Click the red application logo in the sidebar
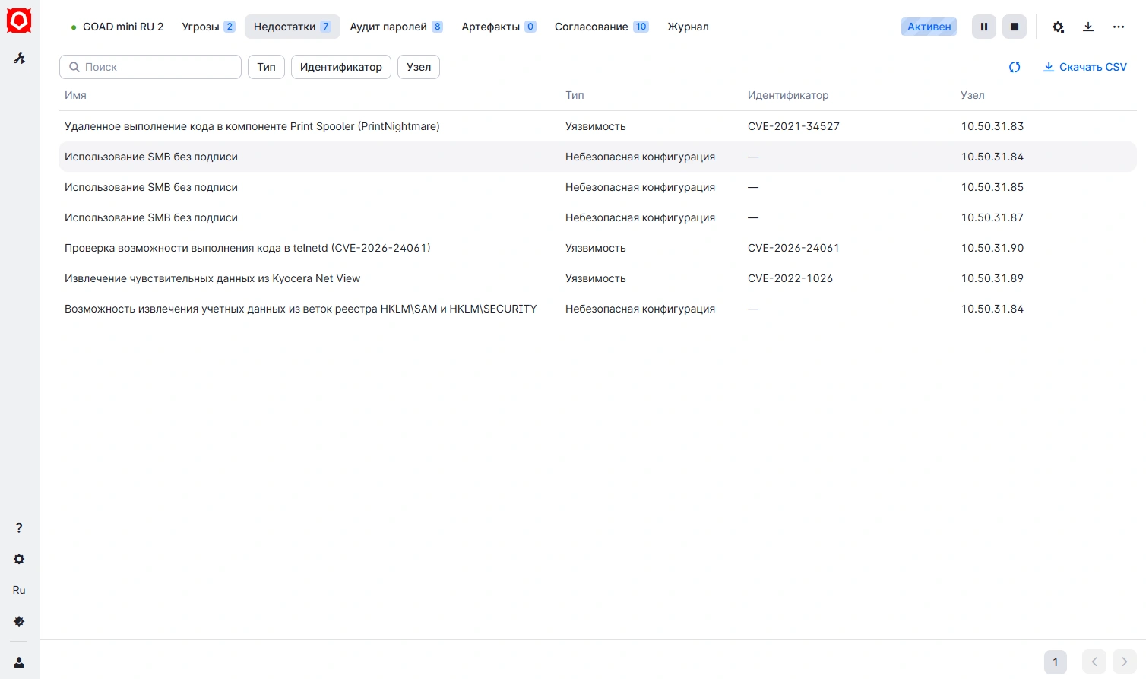 [x=19, y=21]
